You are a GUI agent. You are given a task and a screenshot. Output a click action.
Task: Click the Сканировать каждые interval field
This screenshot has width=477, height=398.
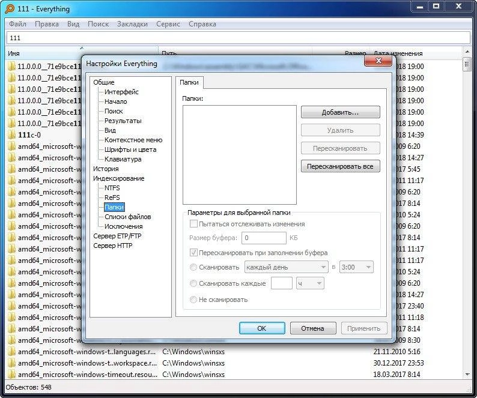tap(282, 283)
